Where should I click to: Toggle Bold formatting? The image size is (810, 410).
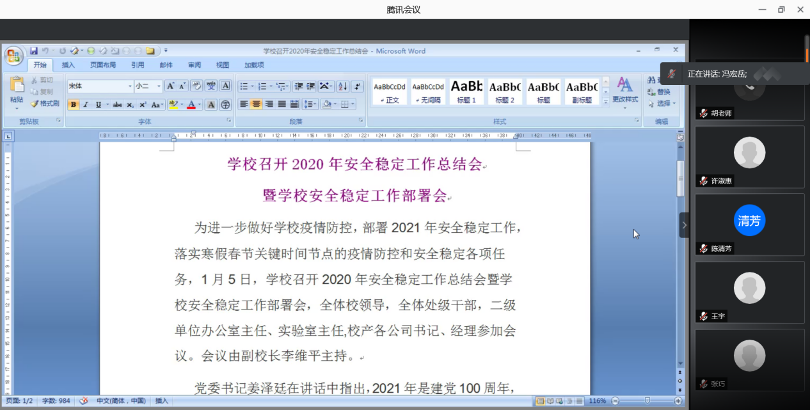tap(74, 105)
